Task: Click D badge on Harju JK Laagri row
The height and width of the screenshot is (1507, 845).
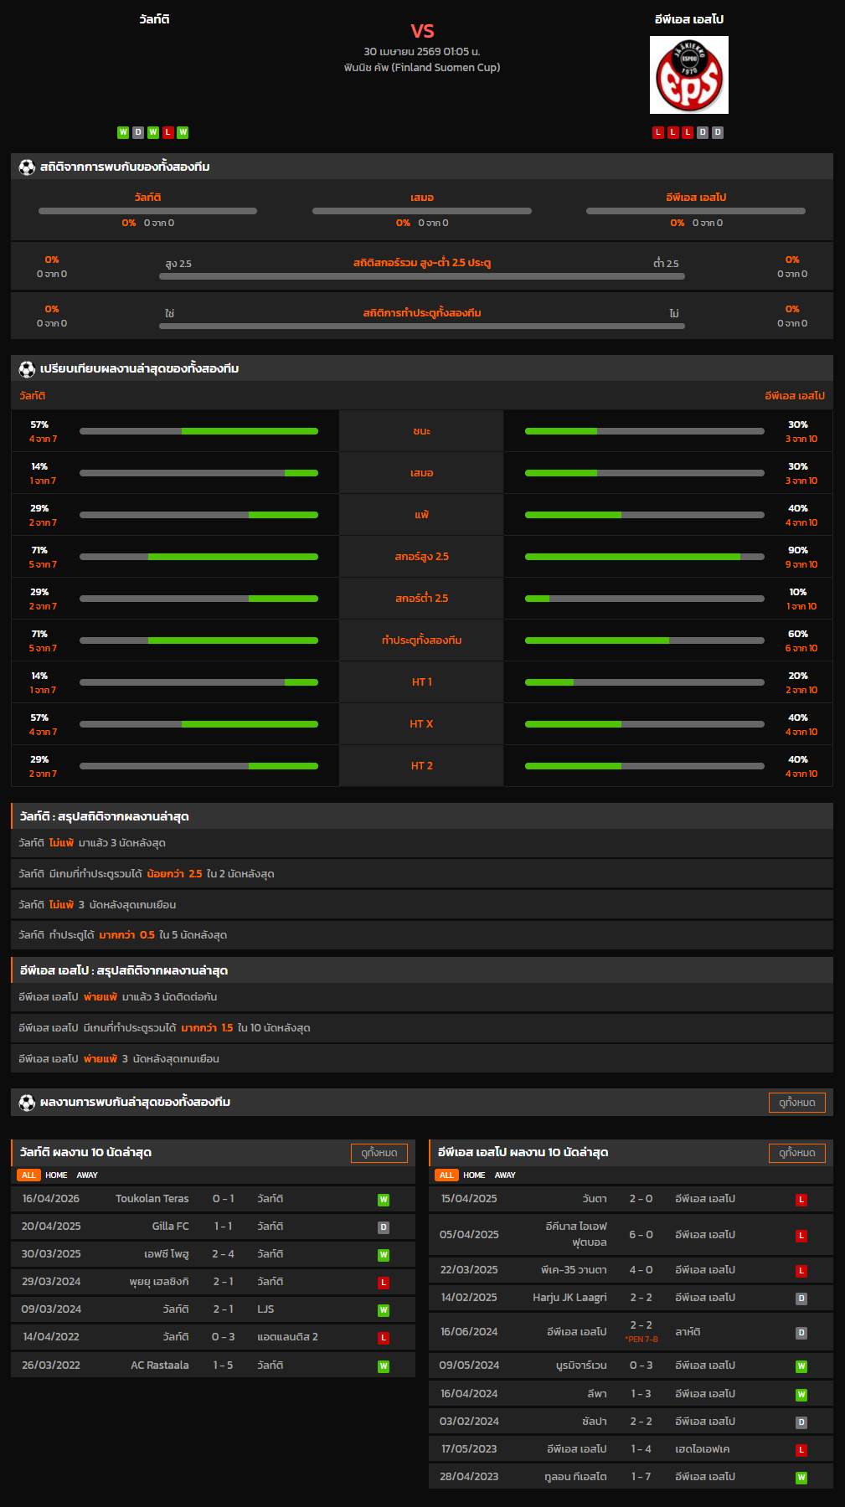Action: pos(801,1299)
